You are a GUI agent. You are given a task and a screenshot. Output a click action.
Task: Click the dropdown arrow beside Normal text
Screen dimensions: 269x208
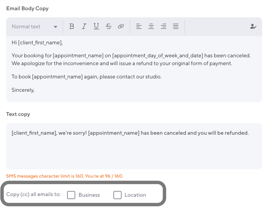tap(55, 27)
